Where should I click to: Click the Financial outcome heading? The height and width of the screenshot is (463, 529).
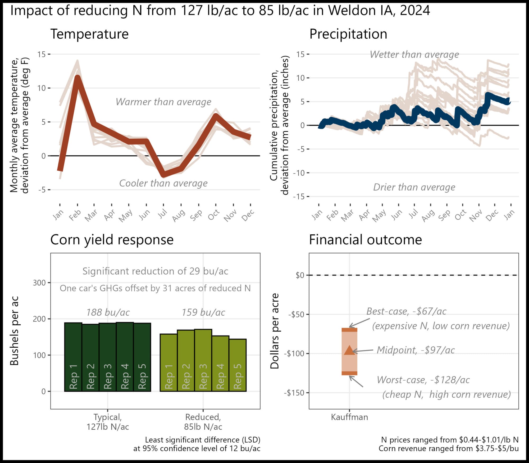[x=365, y=240]
